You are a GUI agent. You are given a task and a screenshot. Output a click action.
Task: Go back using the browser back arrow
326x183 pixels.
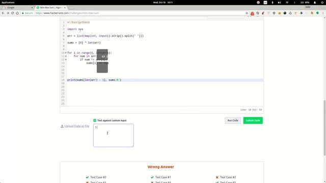(3, 13)
